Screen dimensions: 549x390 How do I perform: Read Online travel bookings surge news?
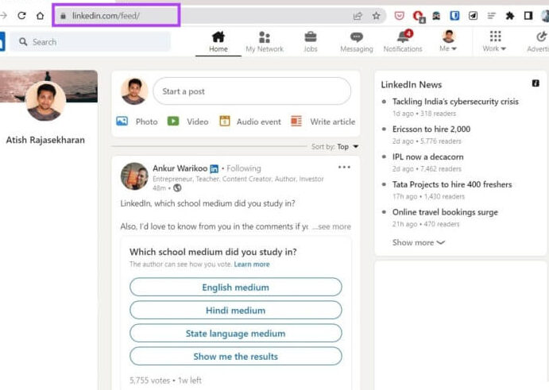(x=445, y=212)
